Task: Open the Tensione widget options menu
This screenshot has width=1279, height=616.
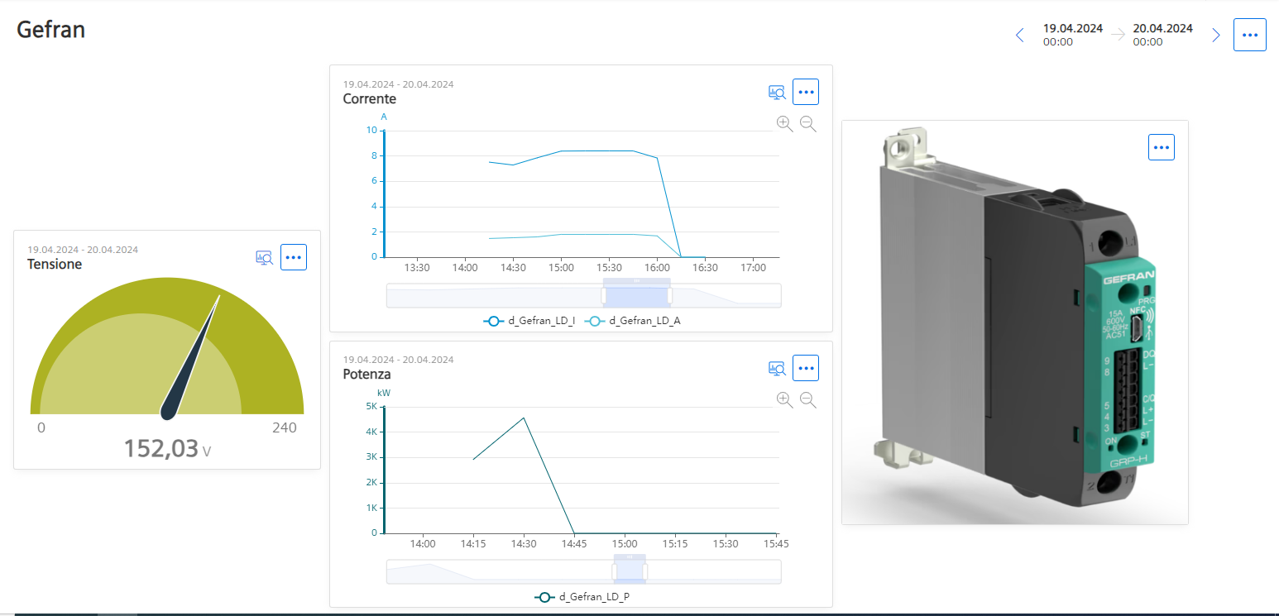Action: (x=294, y=257)
